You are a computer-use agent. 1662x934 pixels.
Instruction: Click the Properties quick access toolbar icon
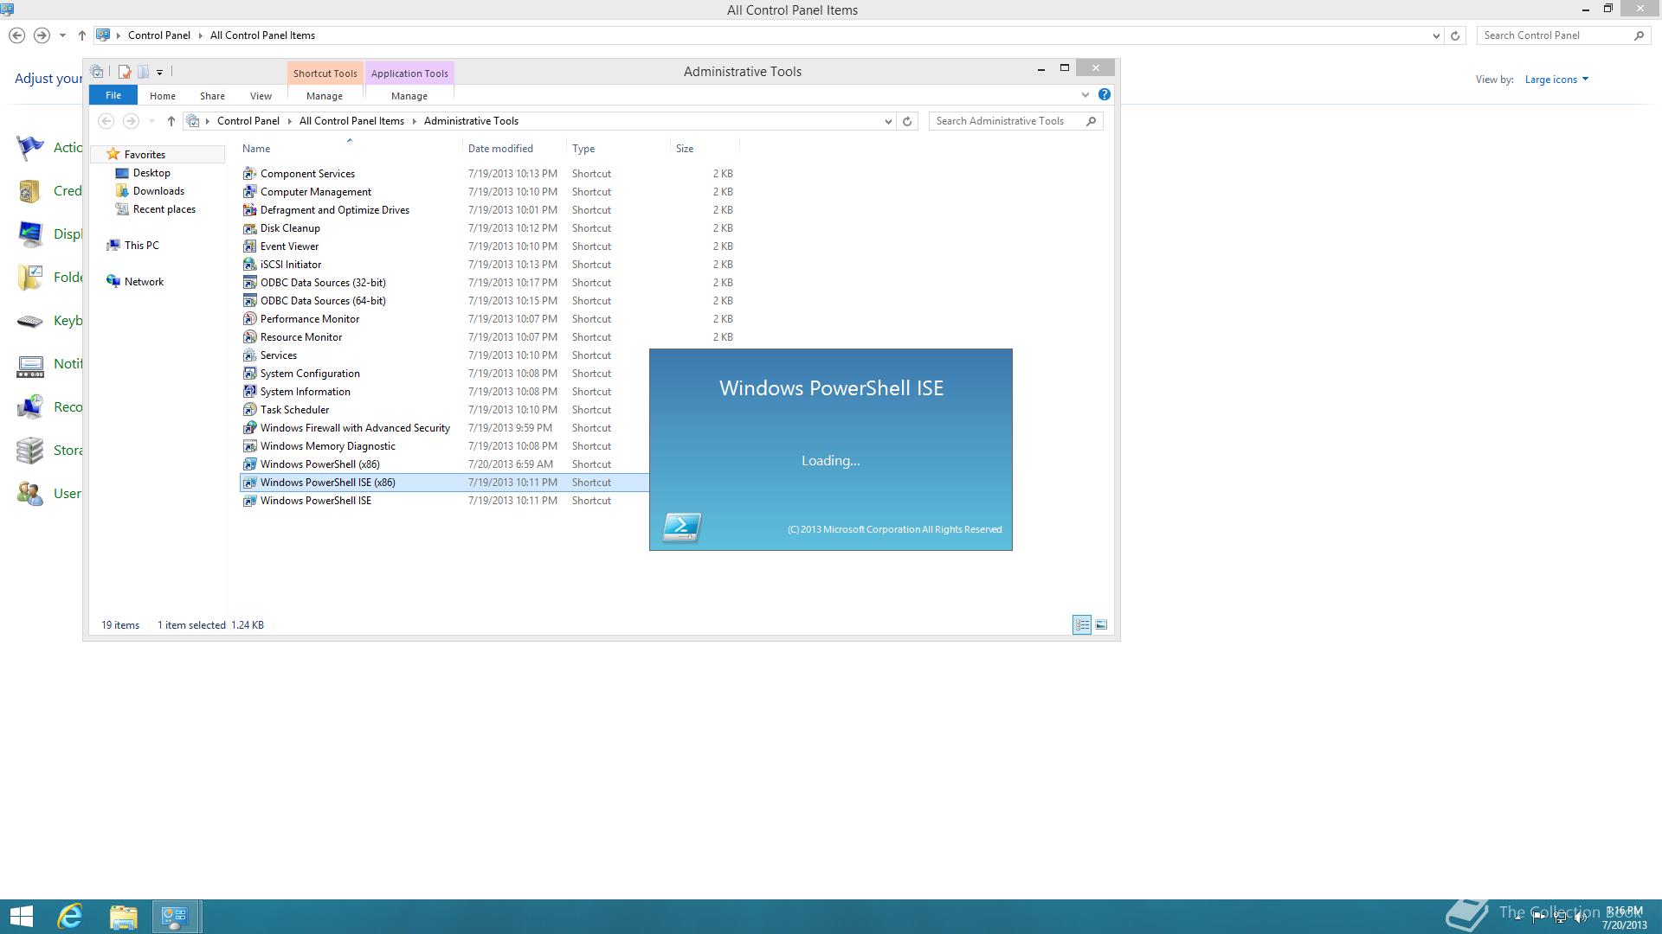tap(125, 72)
